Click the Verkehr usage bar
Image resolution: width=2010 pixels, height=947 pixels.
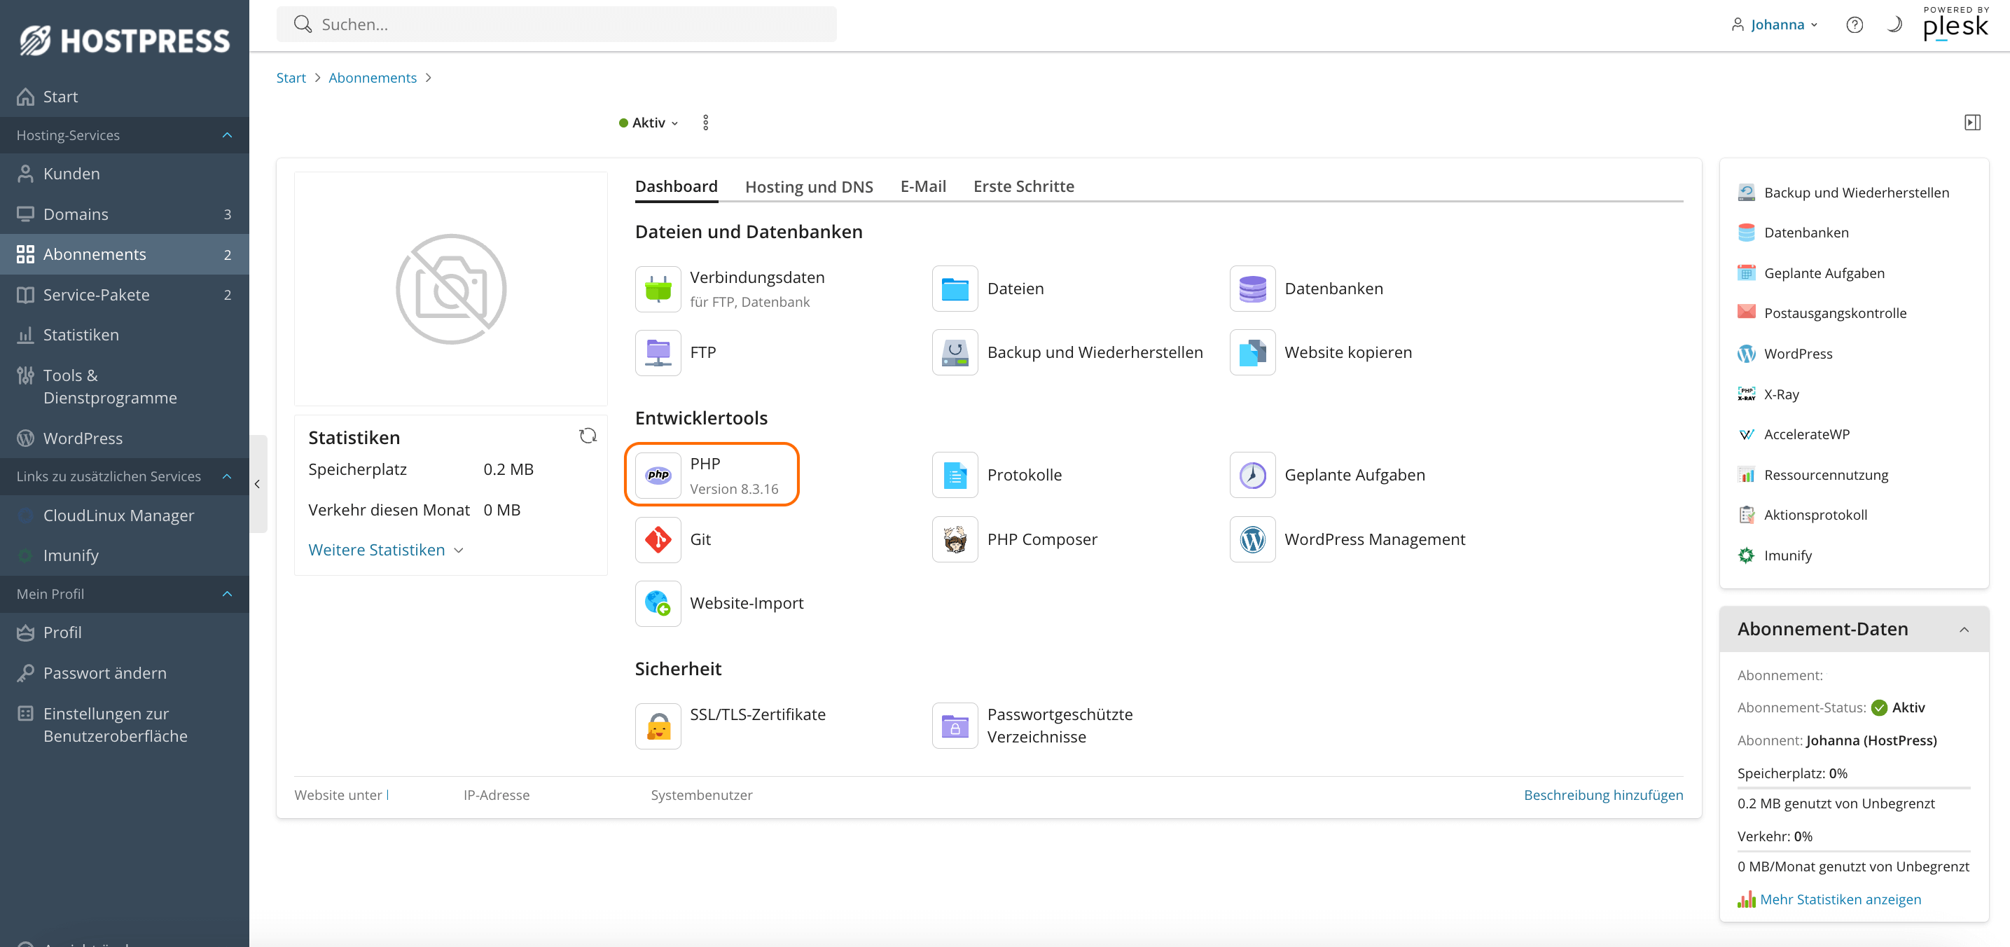point(1853,851)
